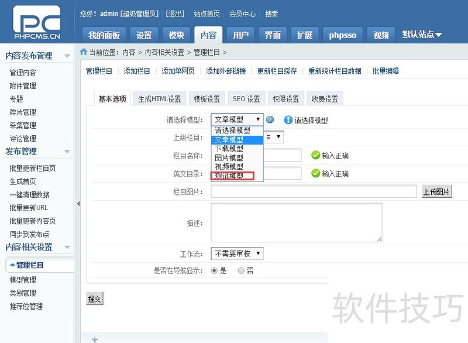Click the 上传图片 button
This screenshot has height=343, width=468.
[x=436, y=191]
